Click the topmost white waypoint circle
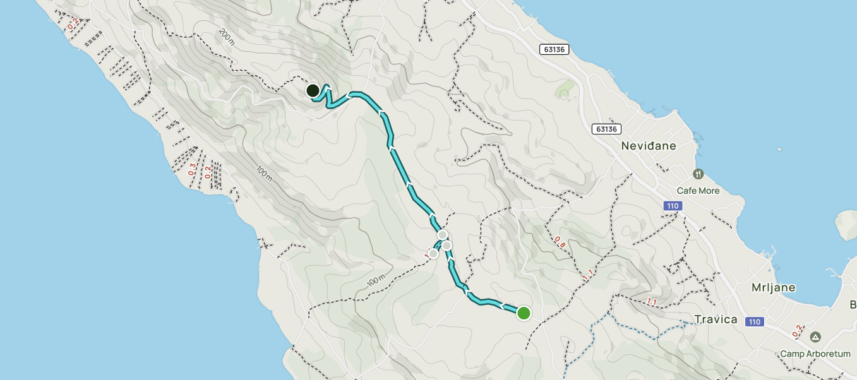 point(443,235)
